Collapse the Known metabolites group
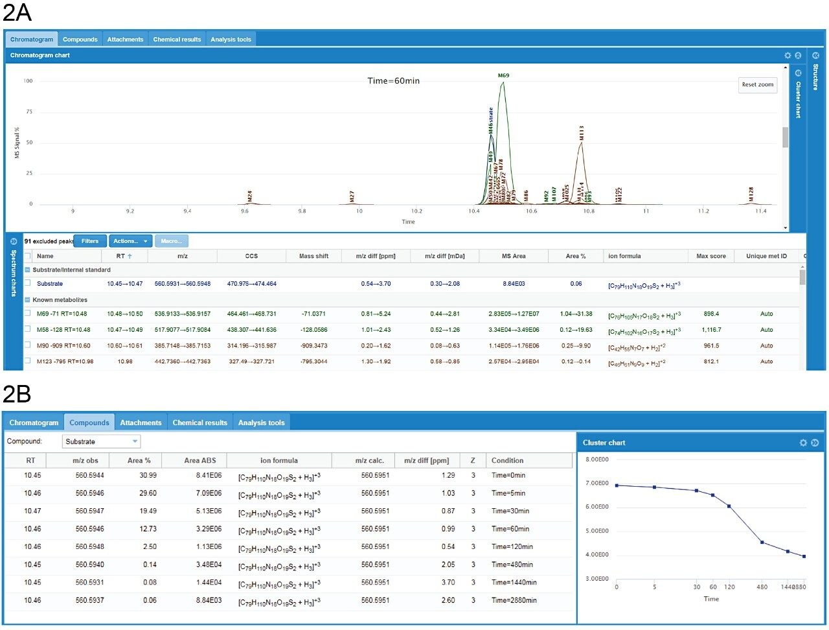This screenshot has height=630, width=829. tap(27, 300)
